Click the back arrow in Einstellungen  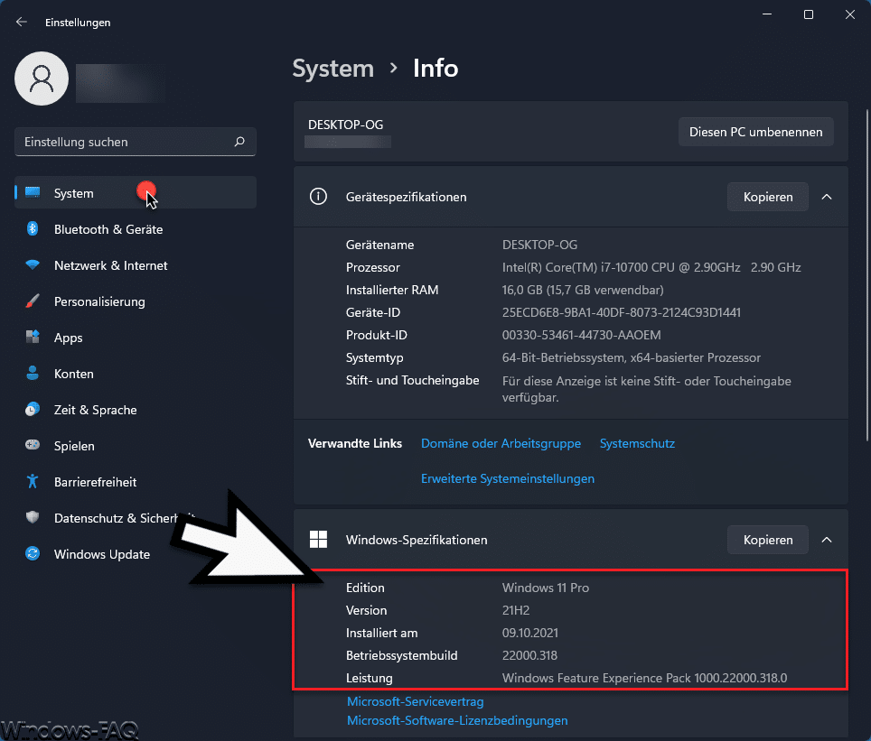pos(22,23)
